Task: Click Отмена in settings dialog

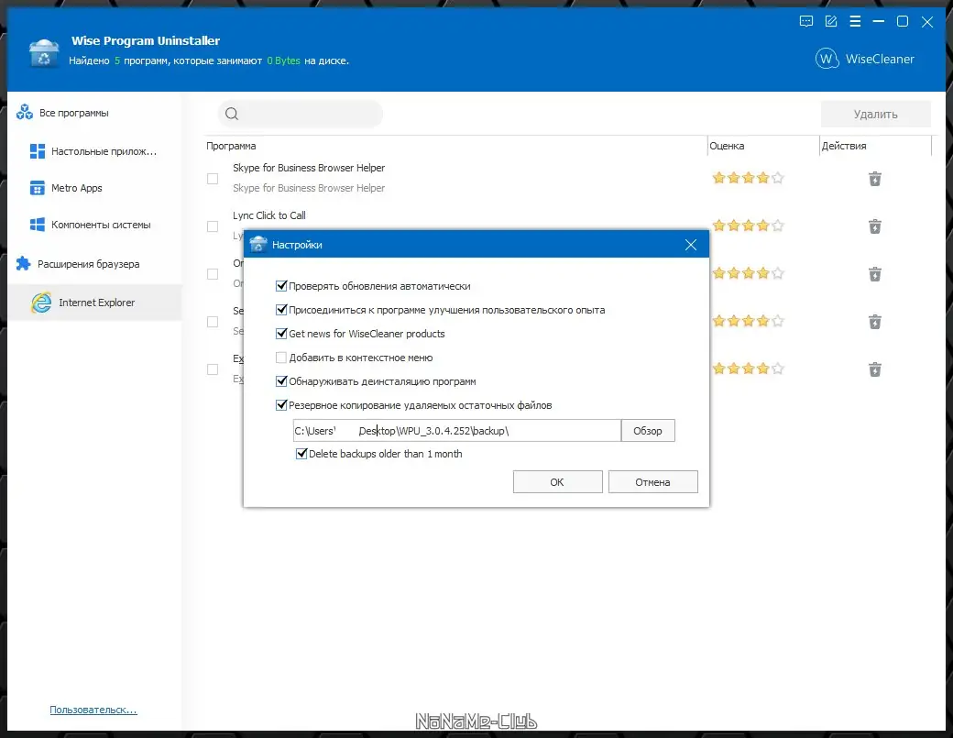Action: [x=652, y=482]
